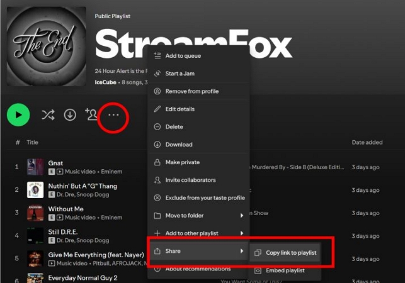Screen dimensions: 405x283
Task: Click the padlock Make private icon
Action: 157,162
